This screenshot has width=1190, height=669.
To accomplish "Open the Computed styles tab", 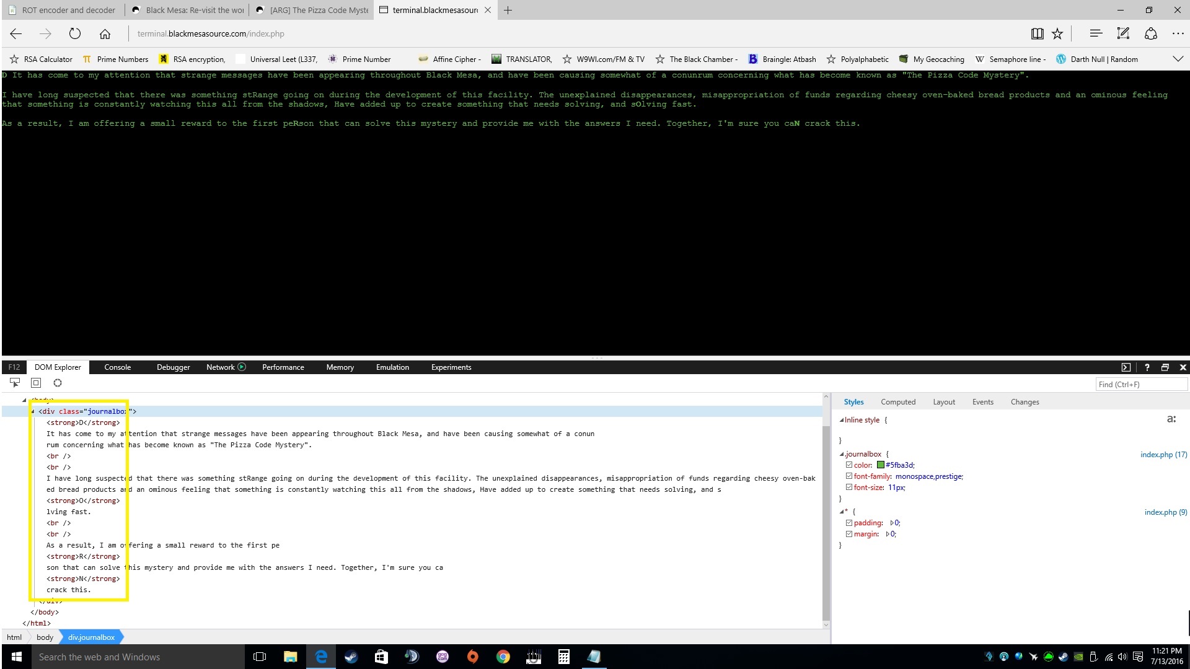I will tap(897, 402).
